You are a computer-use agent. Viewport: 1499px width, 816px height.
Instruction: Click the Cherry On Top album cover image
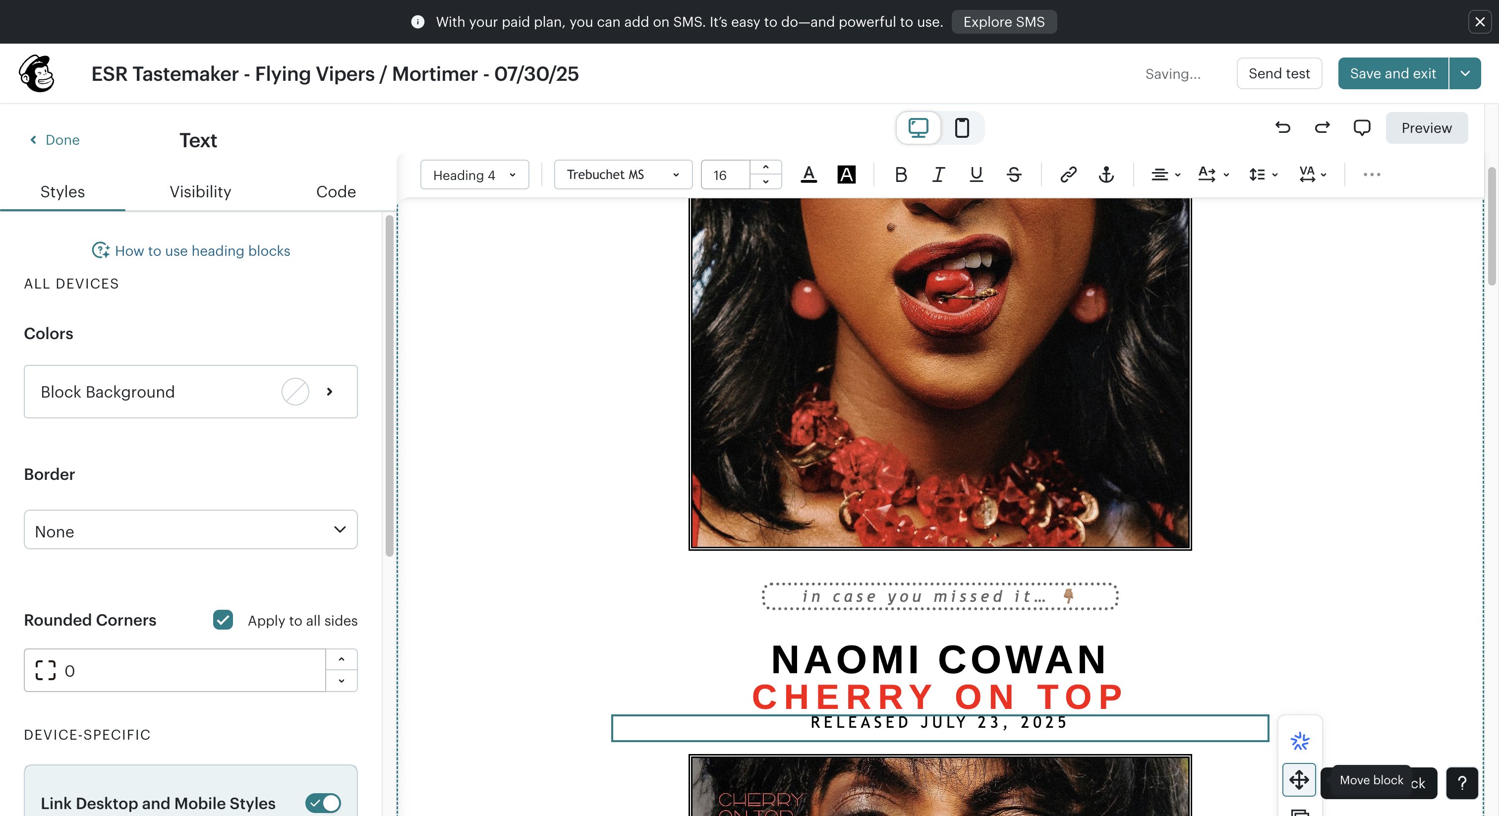(940, 785)
